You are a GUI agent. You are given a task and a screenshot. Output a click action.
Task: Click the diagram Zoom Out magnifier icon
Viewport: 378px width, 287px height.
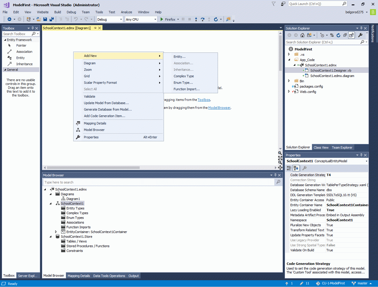[280, 163]
